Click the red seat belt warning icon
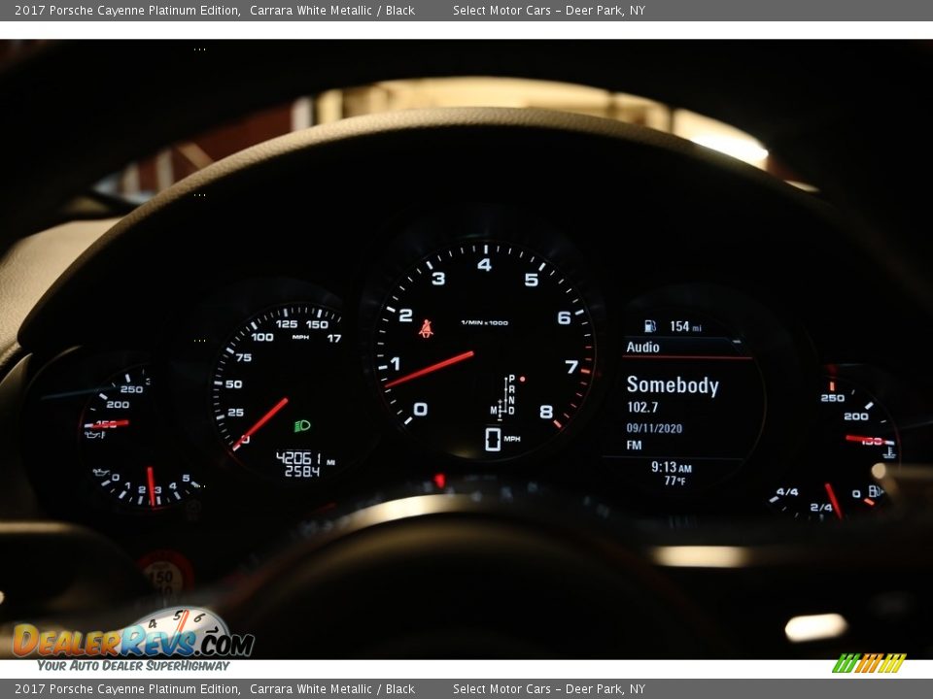The image size is (933, 699). [x=426, y=329]
